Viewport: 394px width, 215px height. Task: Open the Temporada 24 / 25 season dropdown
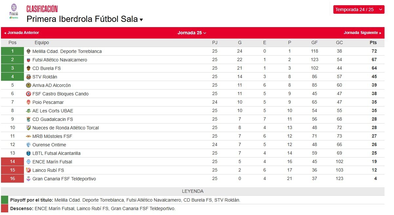click(359, 9)
